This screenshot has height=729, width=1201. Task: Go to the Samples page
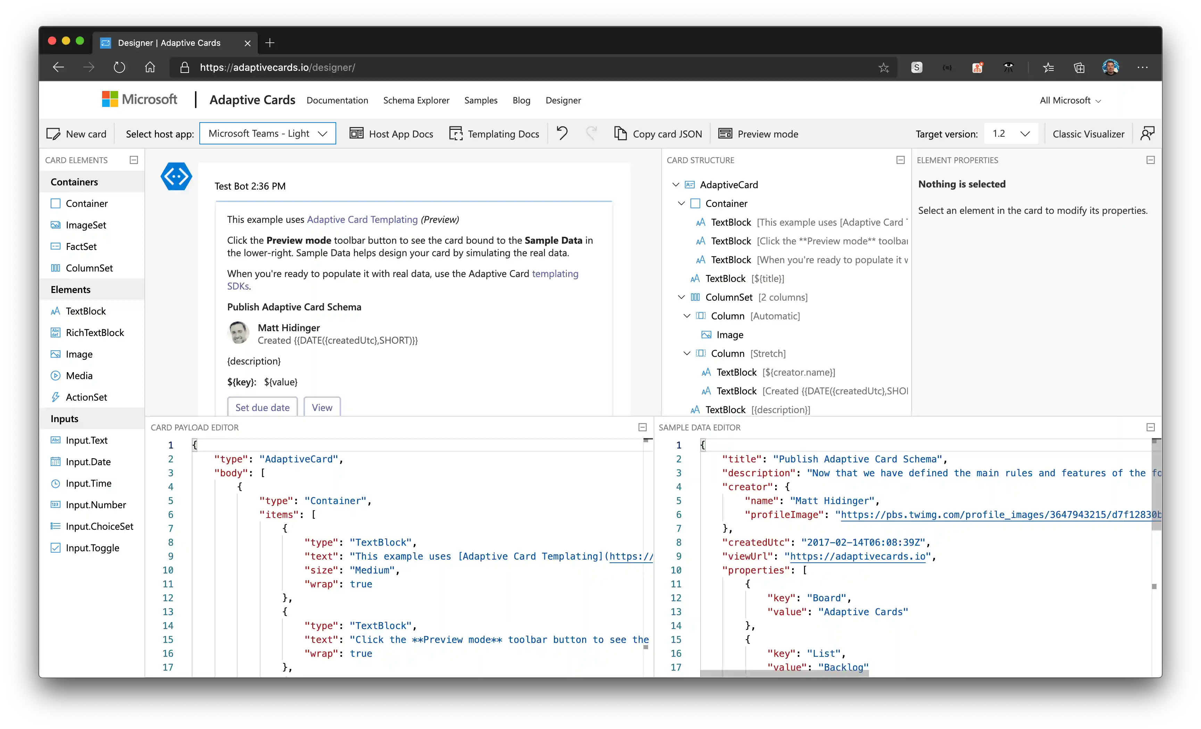(481, 100)
